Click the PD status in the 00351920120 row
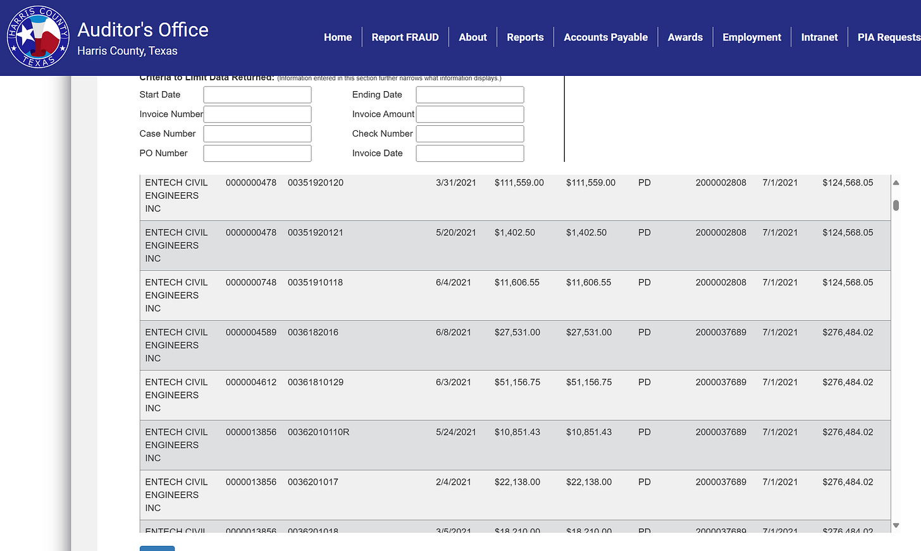Image resolution: width=921 pixels, height=551 pixels. pos(645,183)
